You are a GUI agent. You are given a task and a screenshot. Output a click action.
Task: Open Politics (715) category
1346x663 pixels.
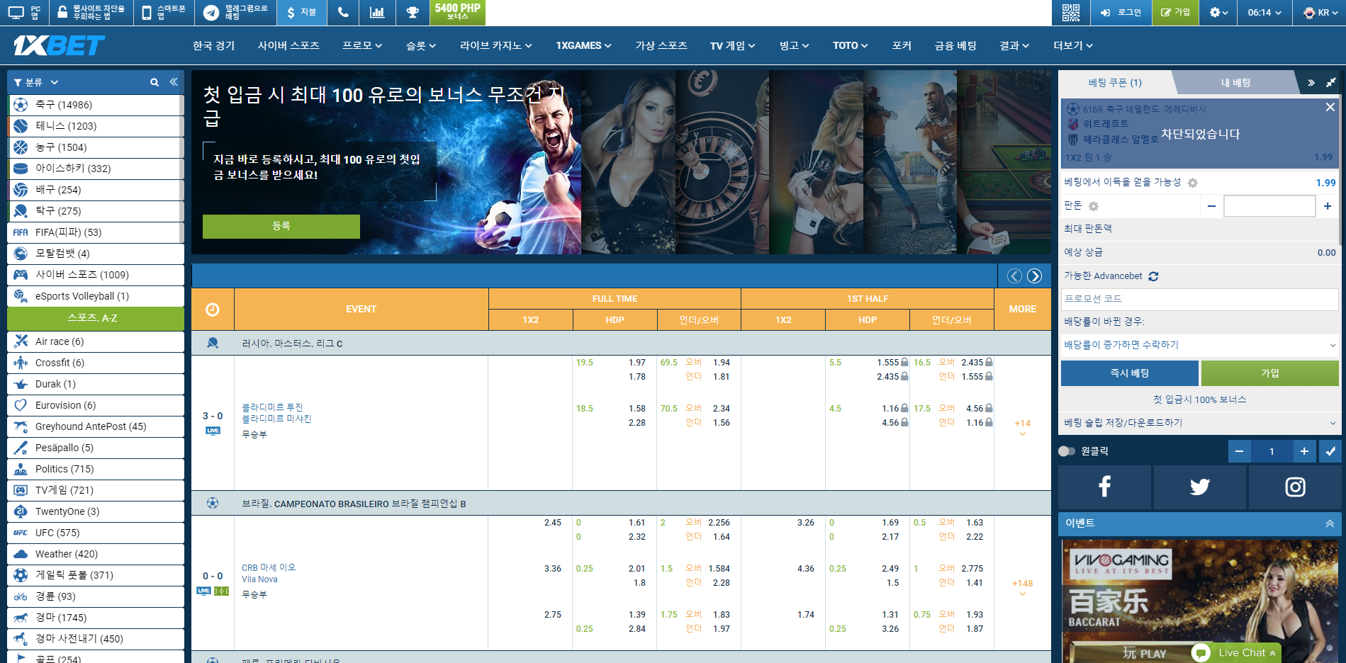[96, 469]
